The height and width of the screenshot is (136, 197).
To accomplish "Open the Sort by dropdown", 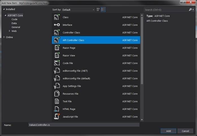I will 78,10.
